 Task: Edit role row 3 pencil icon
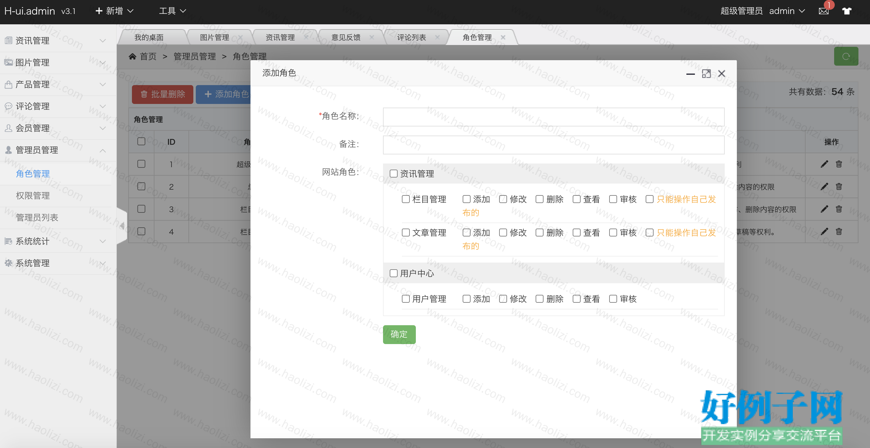[824, 209]
